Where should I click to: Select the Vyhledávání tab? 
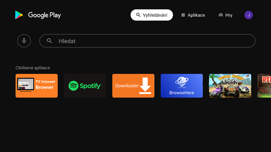152,15
